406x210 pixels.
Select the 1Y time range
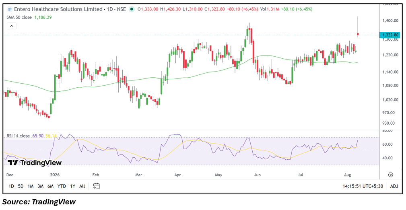tap(72, 186)
